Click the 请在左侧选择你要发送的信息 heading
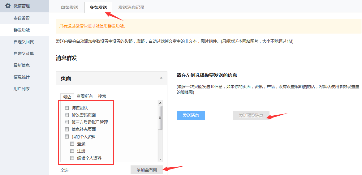This screenshot has height=175, width=362. (x=207, y=75)
